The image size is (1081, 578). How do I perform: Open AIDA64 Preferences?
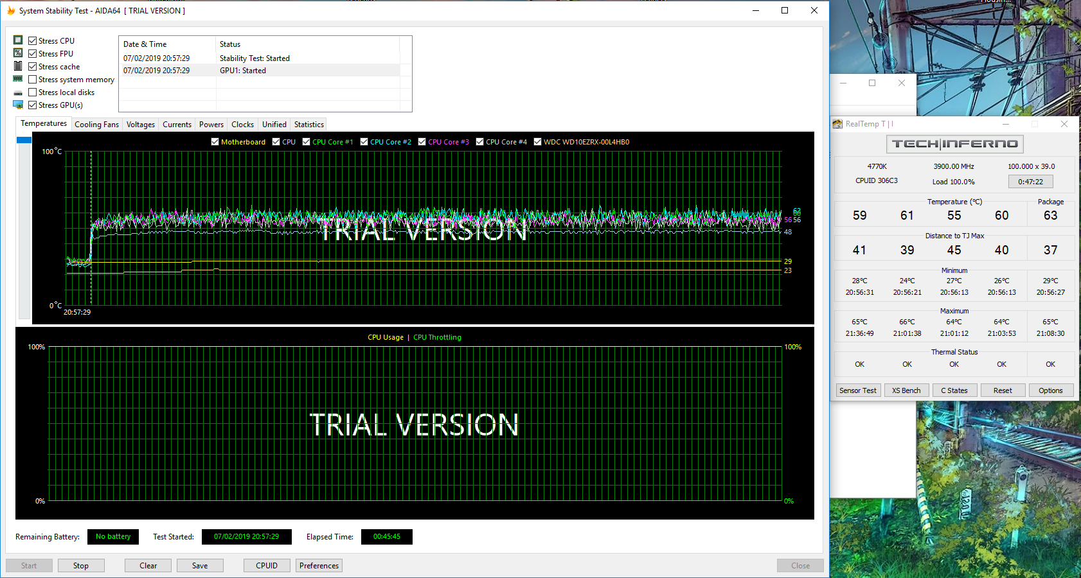(x=319, y=566)
